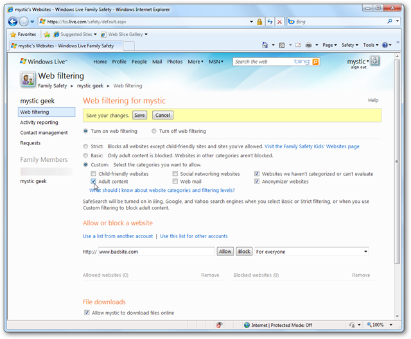
Task: Click the Refresh page icon
Action: point(270,22)
